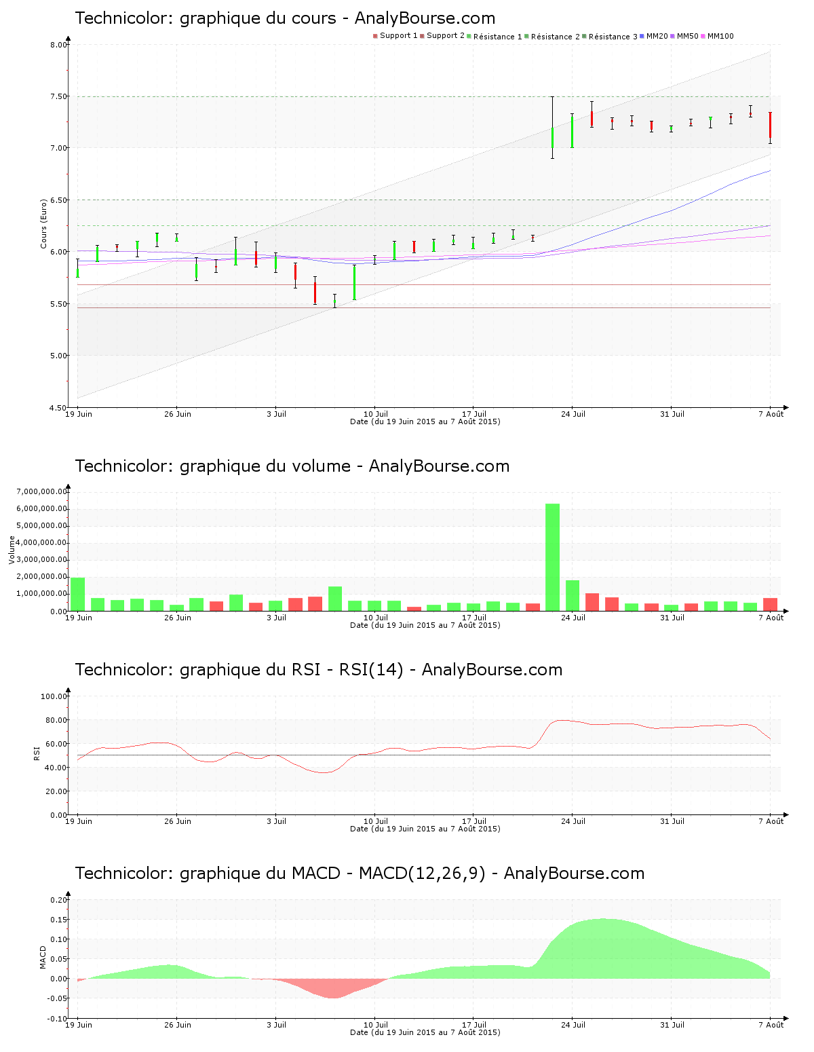The height and width of the screenshot is (1052, 814).
Task: Click '19 Juin' date on MACD chart
Action: [79, 1025]
